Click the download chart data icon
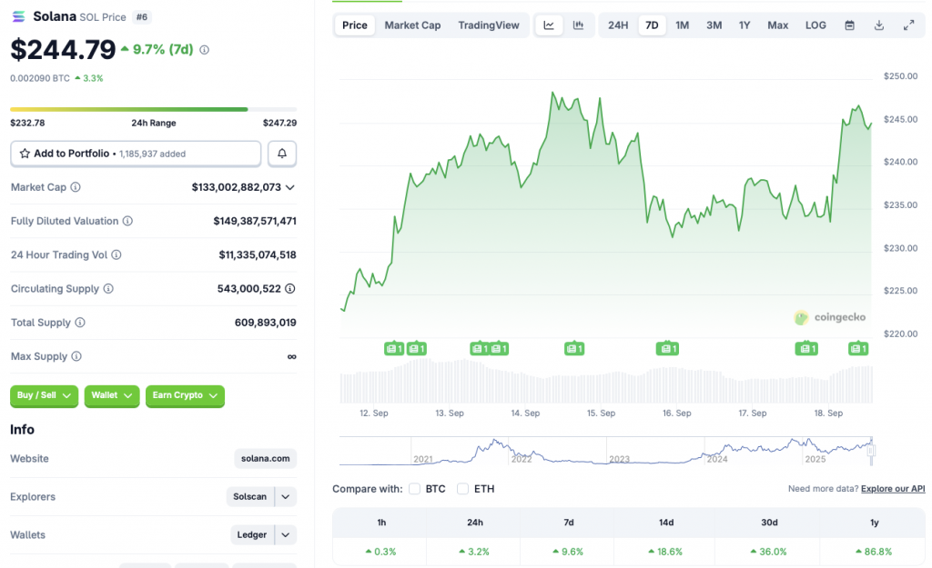Image resolution: width=932 pixels, height=568 pixels. [879, 25]
